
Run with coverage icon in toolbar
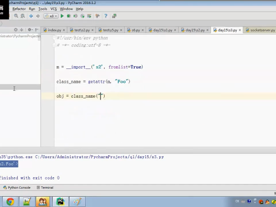click(x=75, y=16)
